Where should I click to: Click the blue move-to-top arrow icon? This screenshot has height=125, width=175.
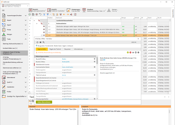(44, 14)
